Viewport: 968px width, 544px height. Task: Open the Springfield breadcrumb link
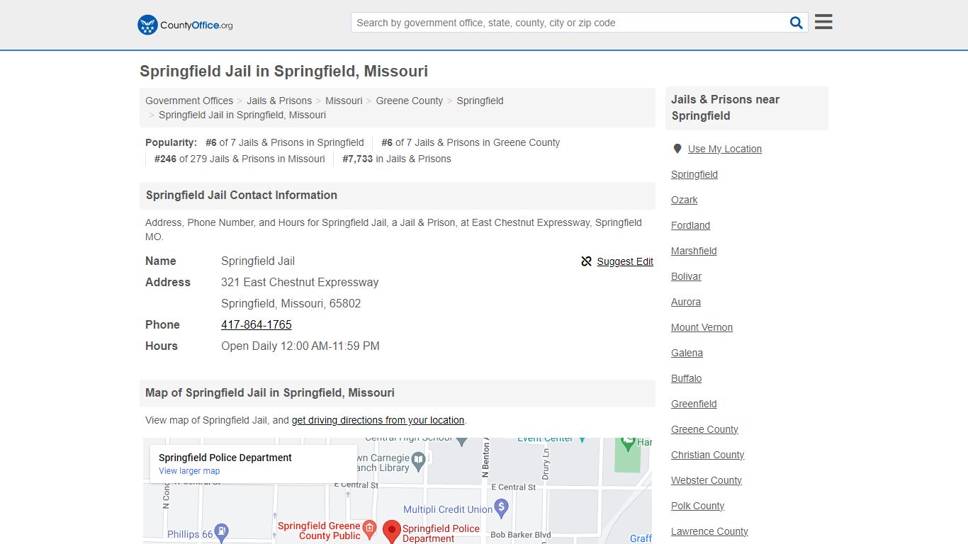pyautogui.click(x=480, y=101)
